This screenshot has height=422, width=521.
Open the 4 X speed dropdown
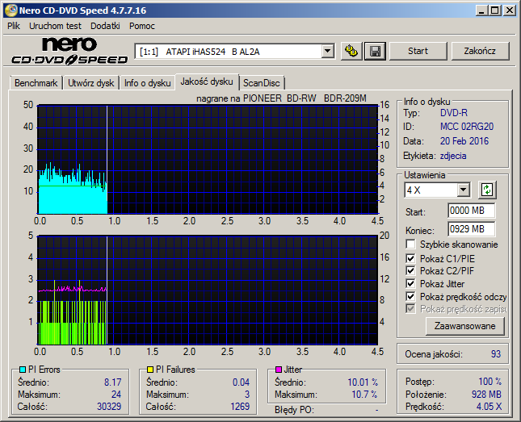(x=463, y=190)
